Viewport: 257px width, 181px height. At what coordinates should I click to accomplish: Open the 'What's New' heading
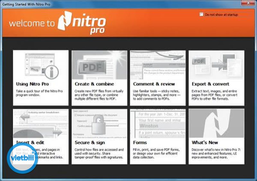point(205,142)
